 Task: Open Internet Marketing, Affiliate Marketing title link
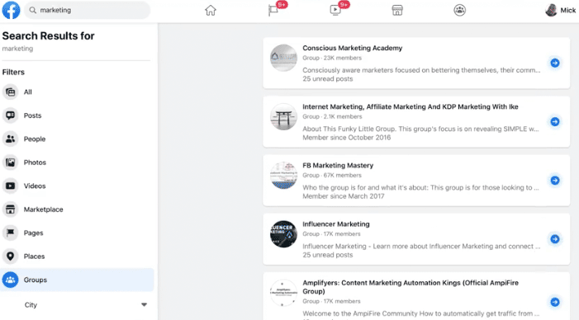[411, 106]
